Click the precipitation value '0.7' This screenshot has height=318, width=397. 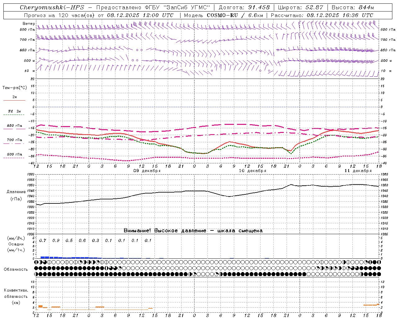[43, 240]
